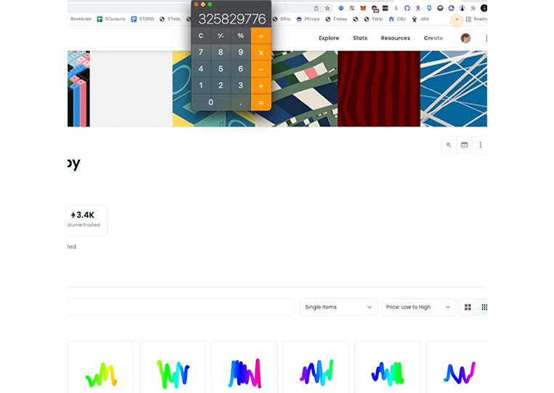Screen dimensions: 554x393
Task: Open the collection three-dot more menu
Action: coord(480,145)
